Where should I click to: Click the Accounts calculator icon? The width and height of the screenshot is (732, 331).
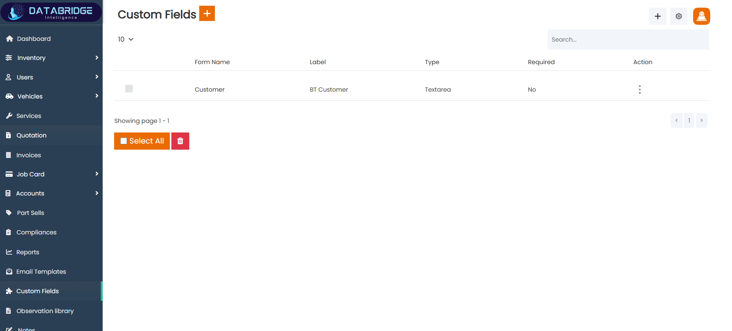(x=8, y=193)
